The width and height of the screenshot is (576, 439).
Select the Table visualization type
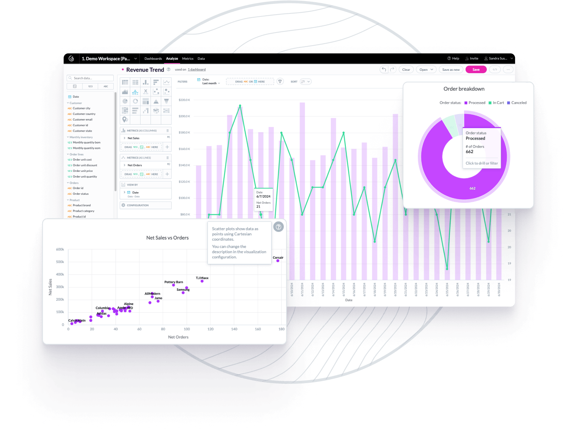tap(125, 82)
